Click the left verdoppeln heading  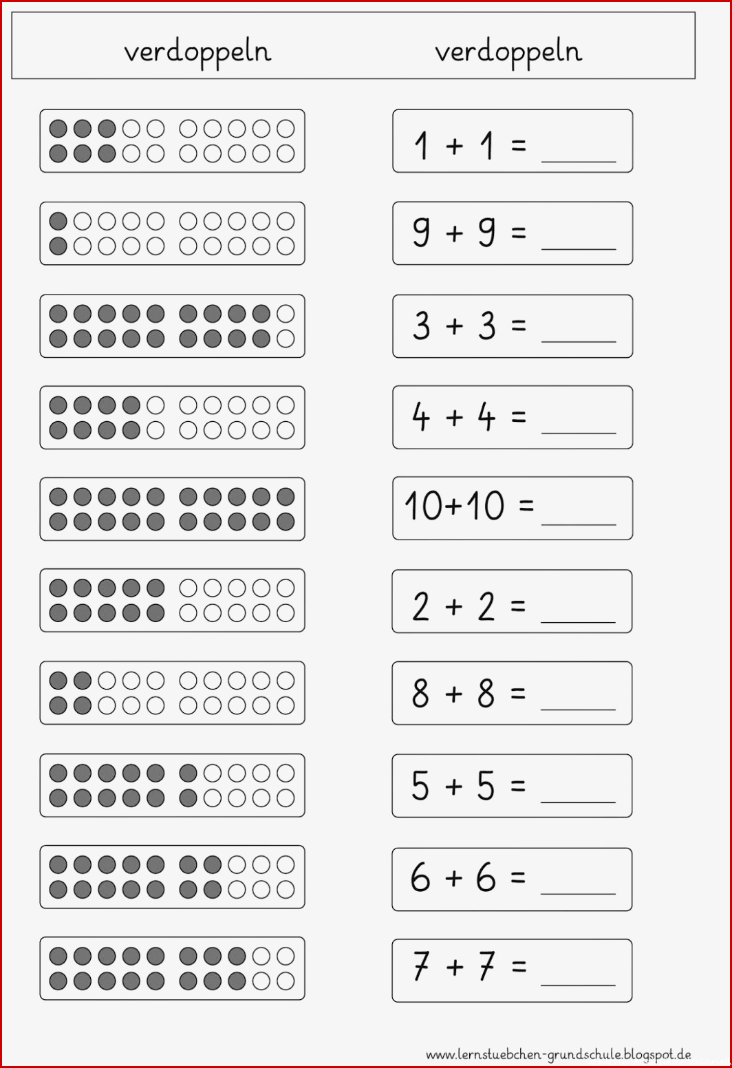pyautogui.click(x=197, y=52)
